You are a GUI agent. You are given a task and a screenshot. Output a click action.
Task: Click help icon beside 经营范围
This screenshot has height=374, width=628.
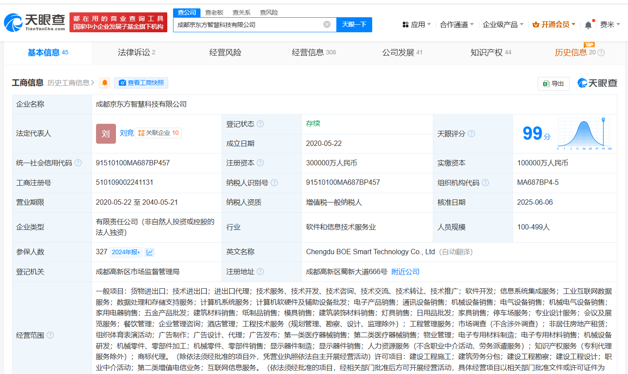pyautogui.click(x=50, y=335)
